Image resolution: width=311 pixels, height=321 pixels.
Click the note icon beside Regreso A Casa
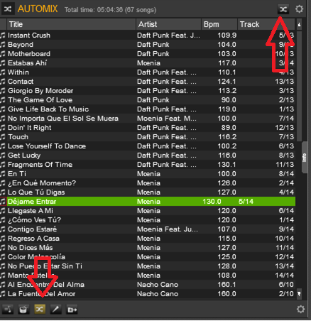coord(3,239)
